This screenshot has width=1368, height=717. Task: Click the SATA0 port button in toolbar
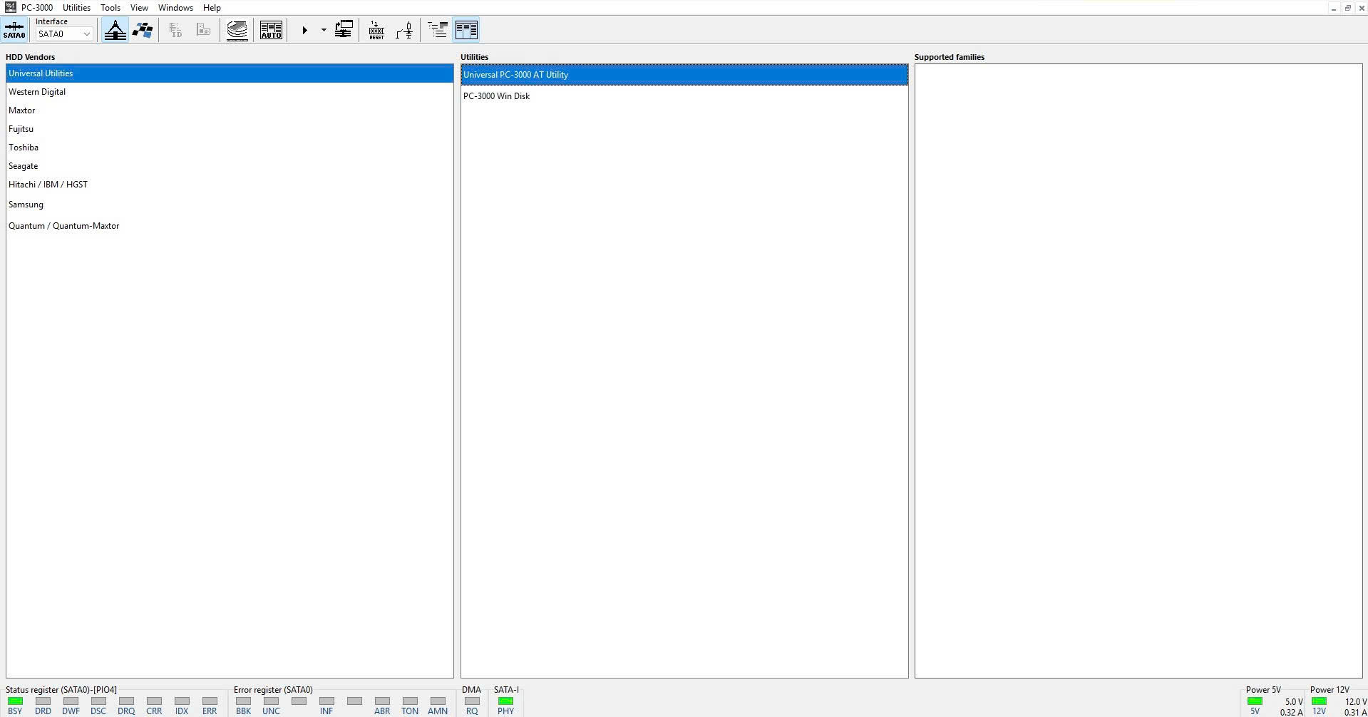[x=14, y=30]
